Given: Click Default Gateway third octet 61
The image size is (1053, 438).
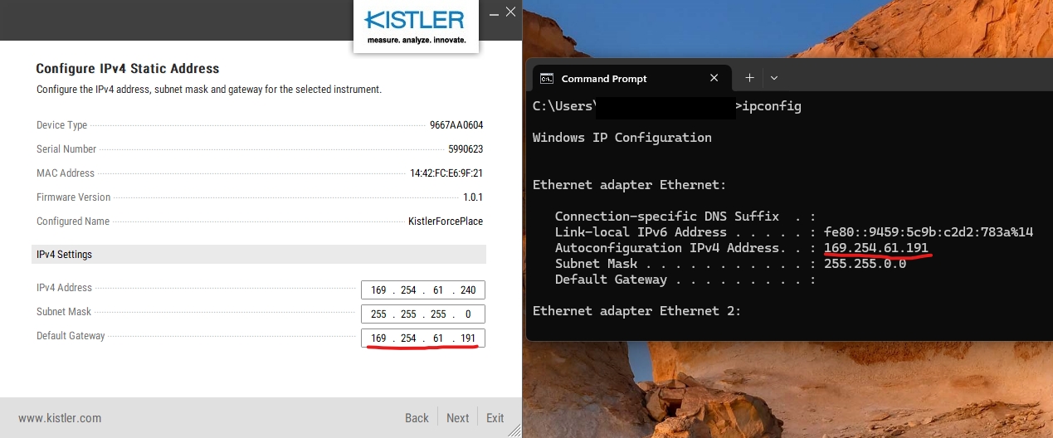Looking at the screenshot, I should pos(438,338).
